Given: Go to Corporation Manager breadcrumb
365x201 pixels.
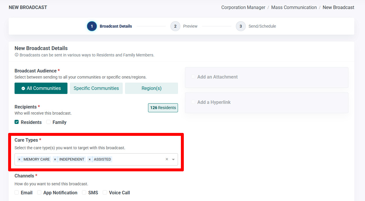Looking at the screenshot, I should pos(243,8).
